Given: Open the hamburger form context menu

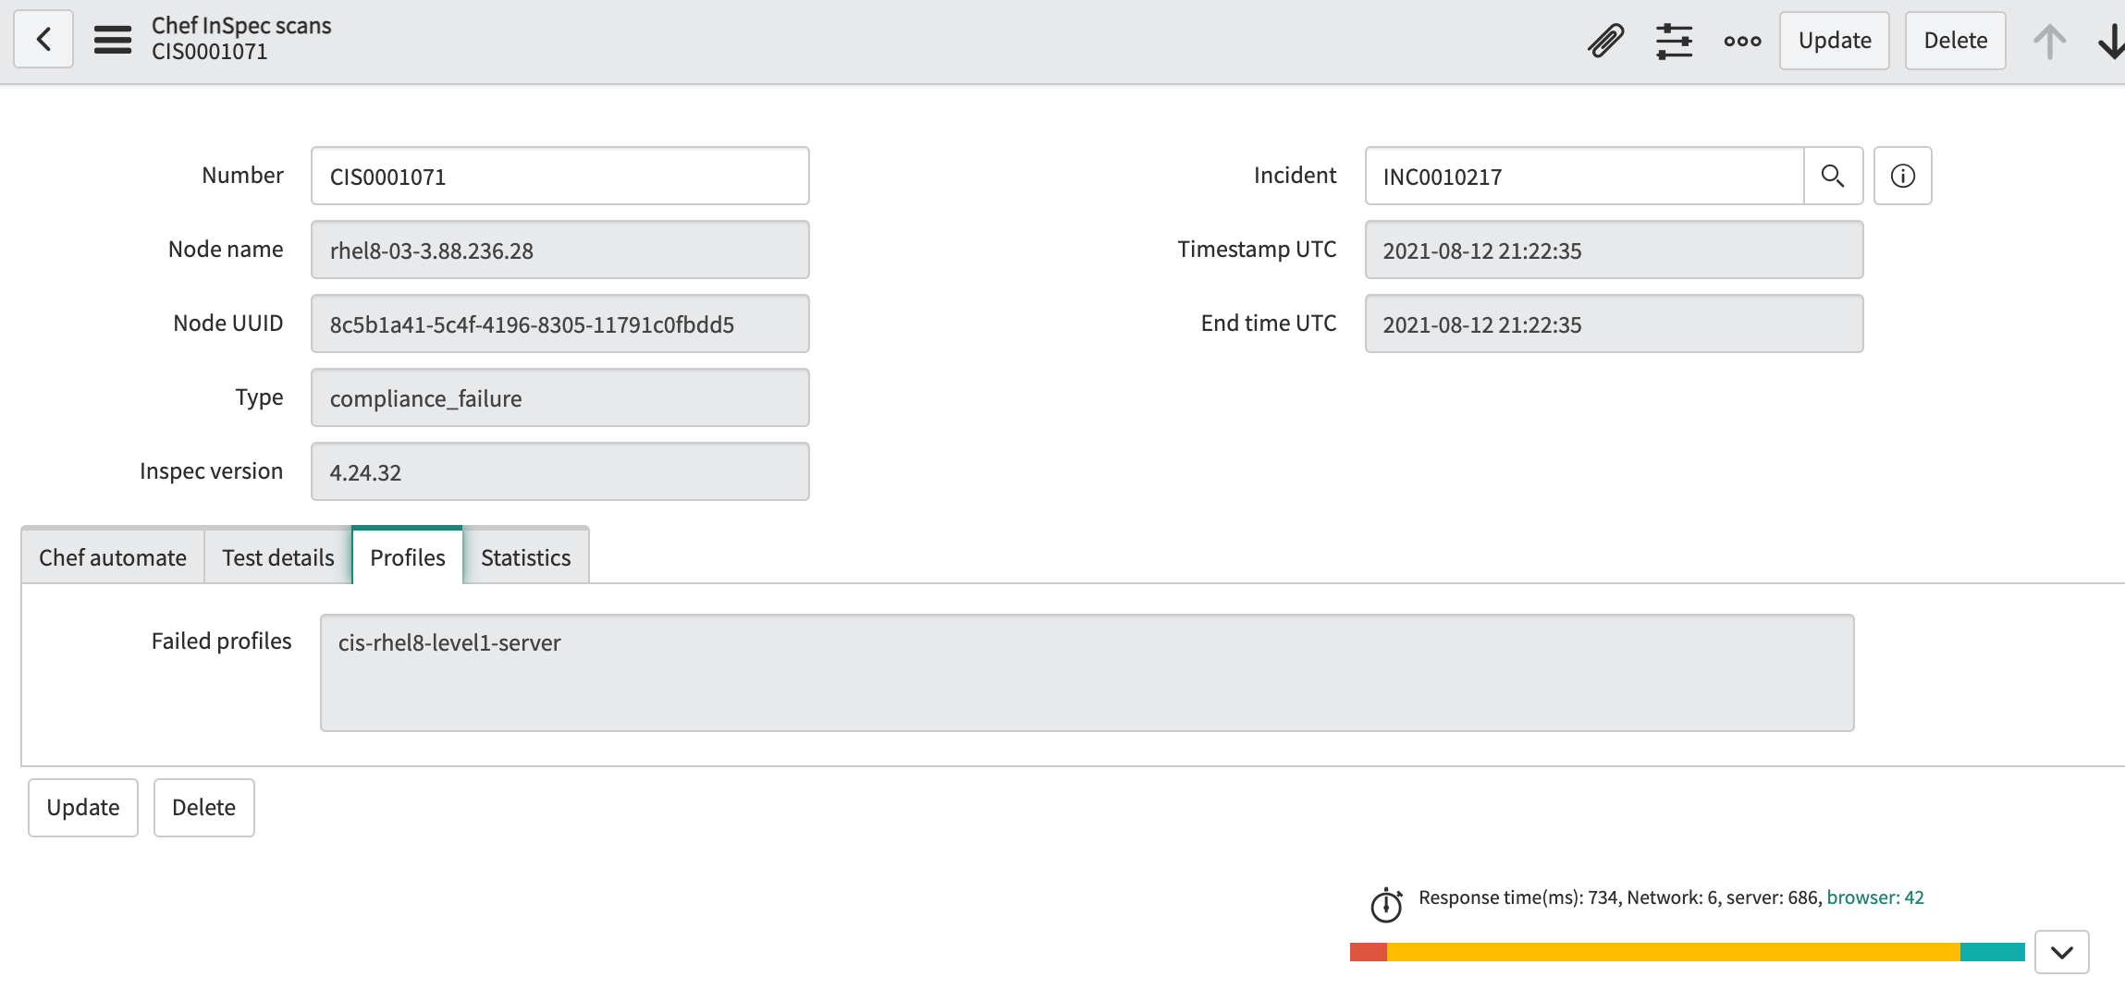Looking at the screenshot, I should click(x=113, y=40).
